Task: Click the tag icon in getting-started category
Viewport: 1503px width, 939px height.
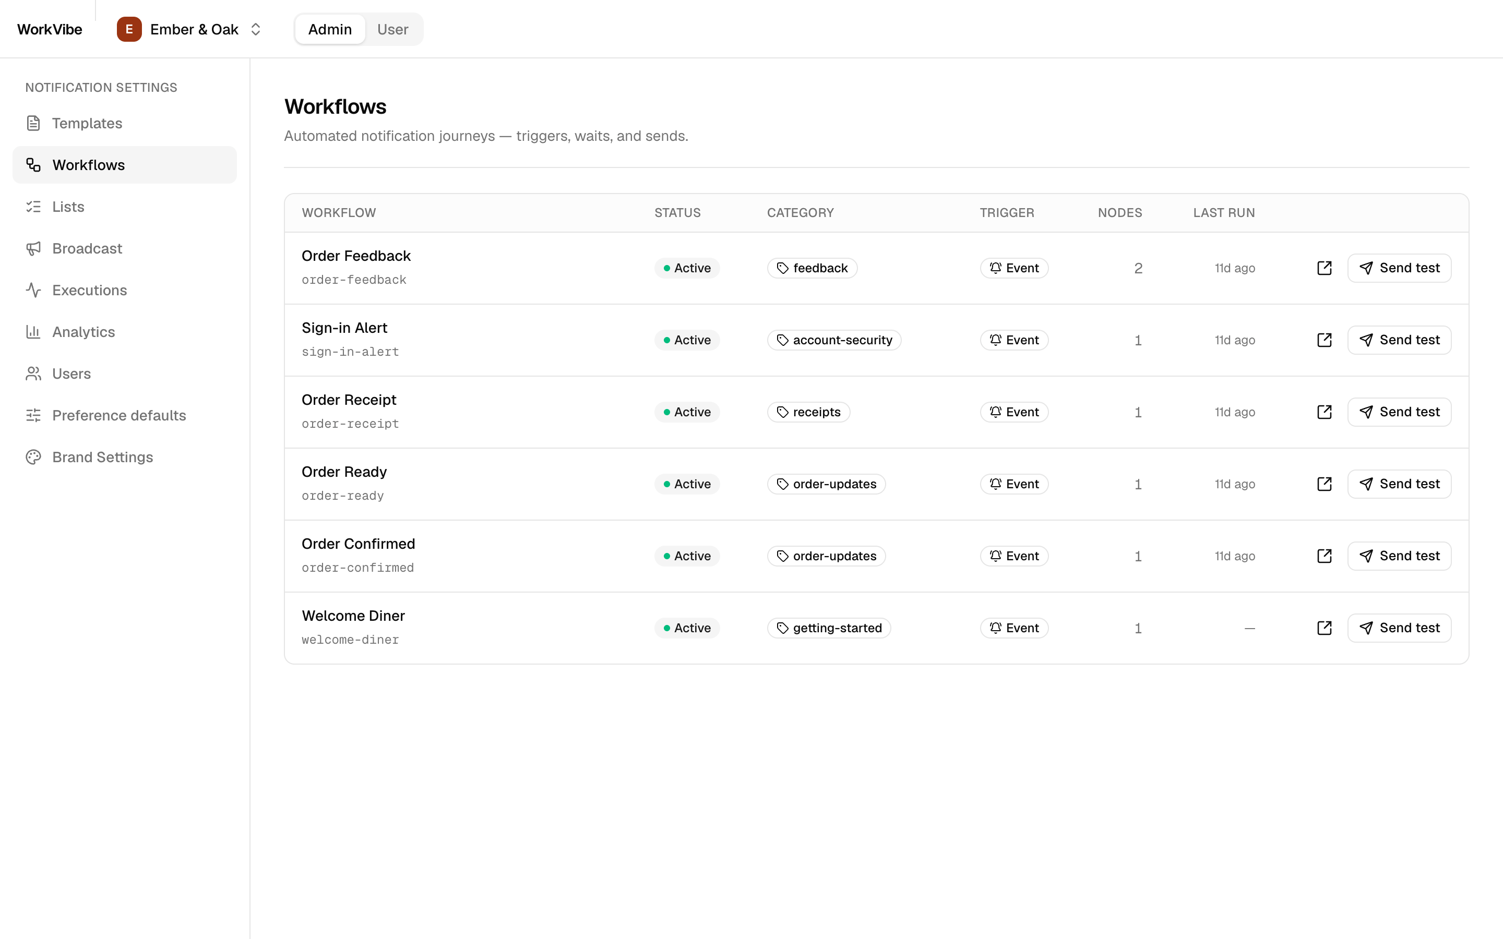Action: tap(783, 628)
